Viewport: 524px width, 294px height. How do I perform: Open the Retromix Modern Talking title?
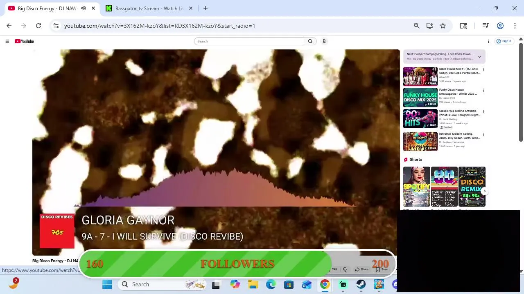(x=459, y=136)
